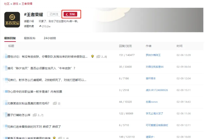206x139 pixels.
Task: Go to 社区 in the breadcrumb
Action: click(7, 4)
